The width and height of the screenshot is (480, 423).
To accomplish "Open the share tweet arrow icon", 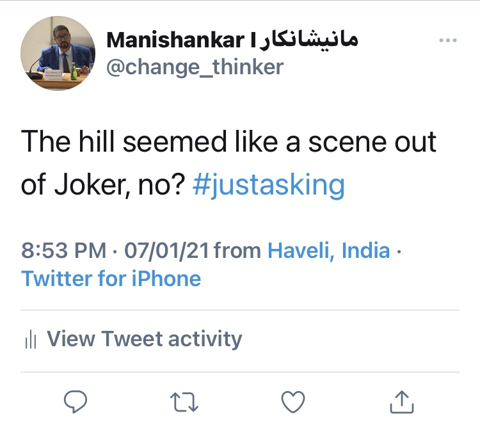I will (401, 401).
